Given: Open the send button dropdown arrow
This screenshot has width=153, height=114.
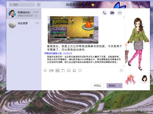Looking at the screenshot, I should click(x=120, y=86).
